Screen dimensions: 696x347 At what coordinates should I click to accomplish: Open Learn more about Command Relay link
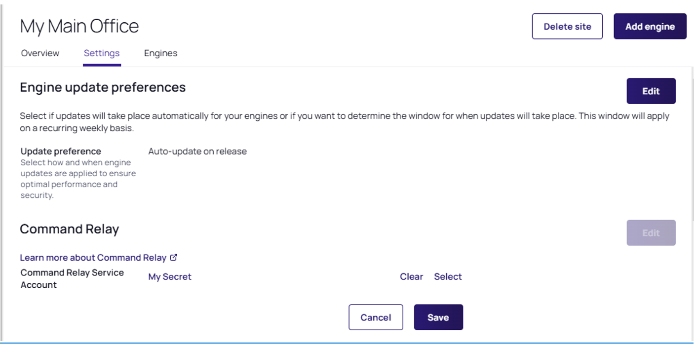click(93, 258)
